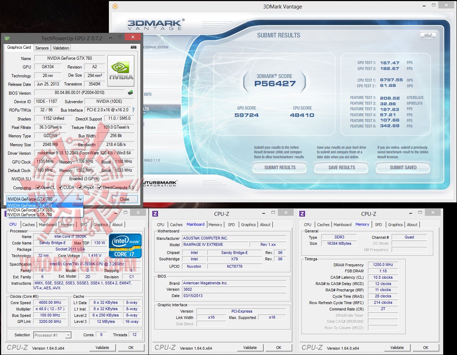Viewport: 457px width, 355px height.
Task: Click the BIOS version value 3602
Action: pos(234,289)
